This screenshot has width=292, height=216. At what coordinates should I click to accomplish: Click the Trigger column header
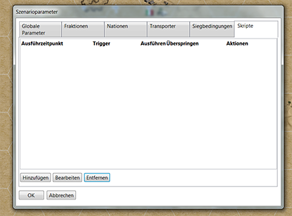click(101, 43)
